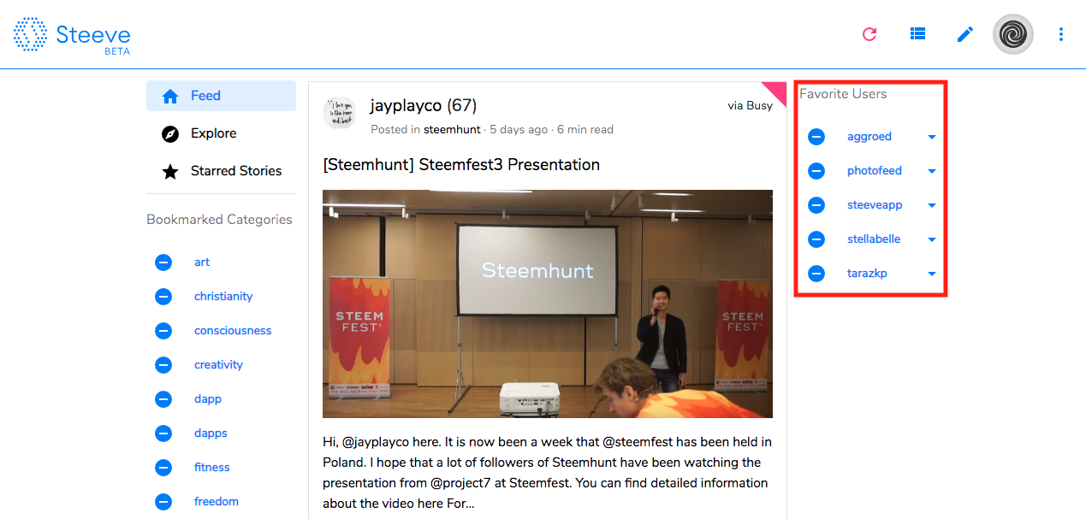The height and width of the screenshot is (519, 1086).
Task: Open the dapp category link
Action: coord(208,399)
